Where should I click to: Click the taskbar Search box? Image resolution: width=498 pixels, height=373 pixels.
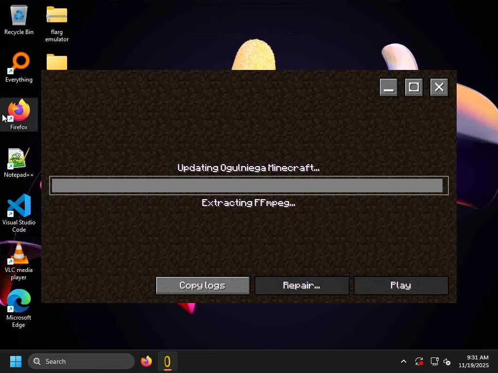click(x=81, y=361)
